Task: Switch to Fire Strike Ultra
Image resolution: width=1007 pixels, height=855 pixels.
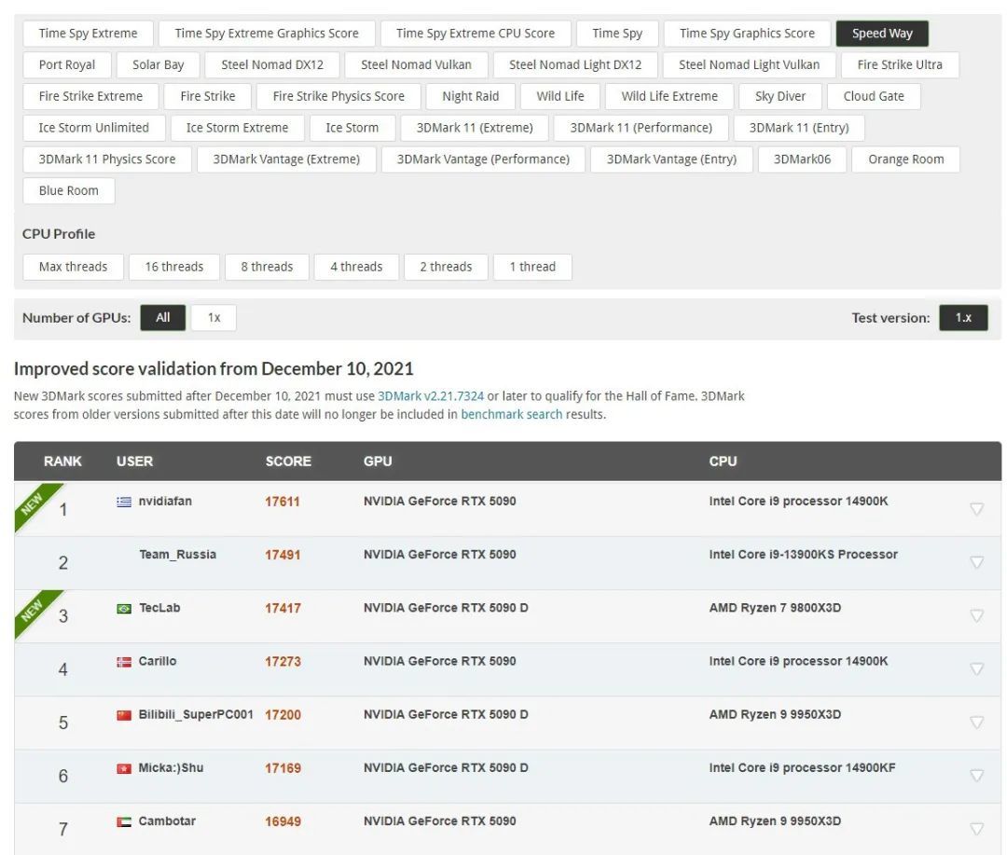Action: (x=900, y=65)
